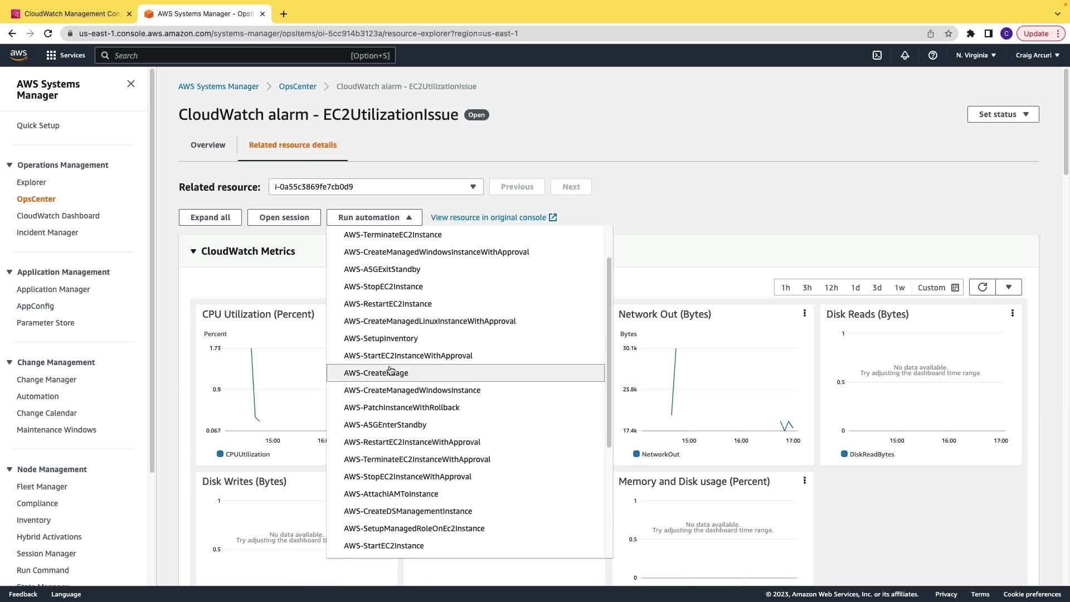Viewport: 1070px width, 602px height.
Task: Open the Services grid menu
Action: 51,55
